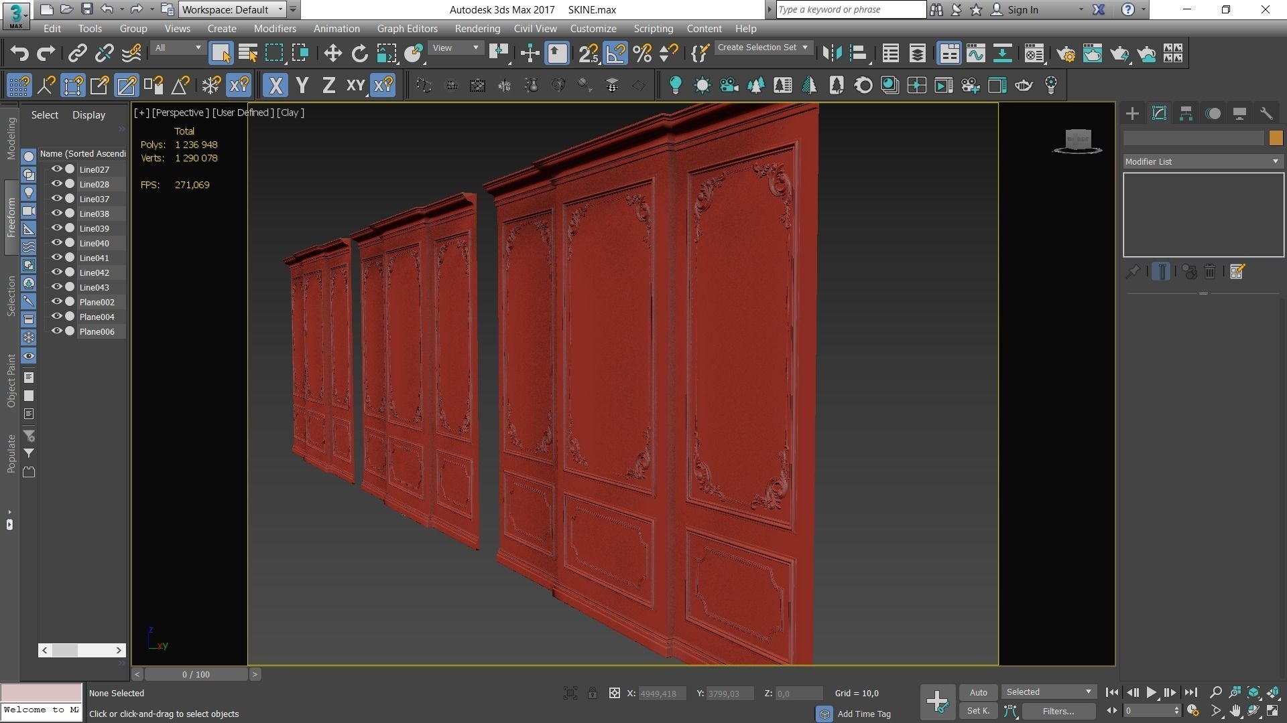1287x723 pixels.
Task: Restrict to XY plane constraint
Action: (x=355, y=86)
